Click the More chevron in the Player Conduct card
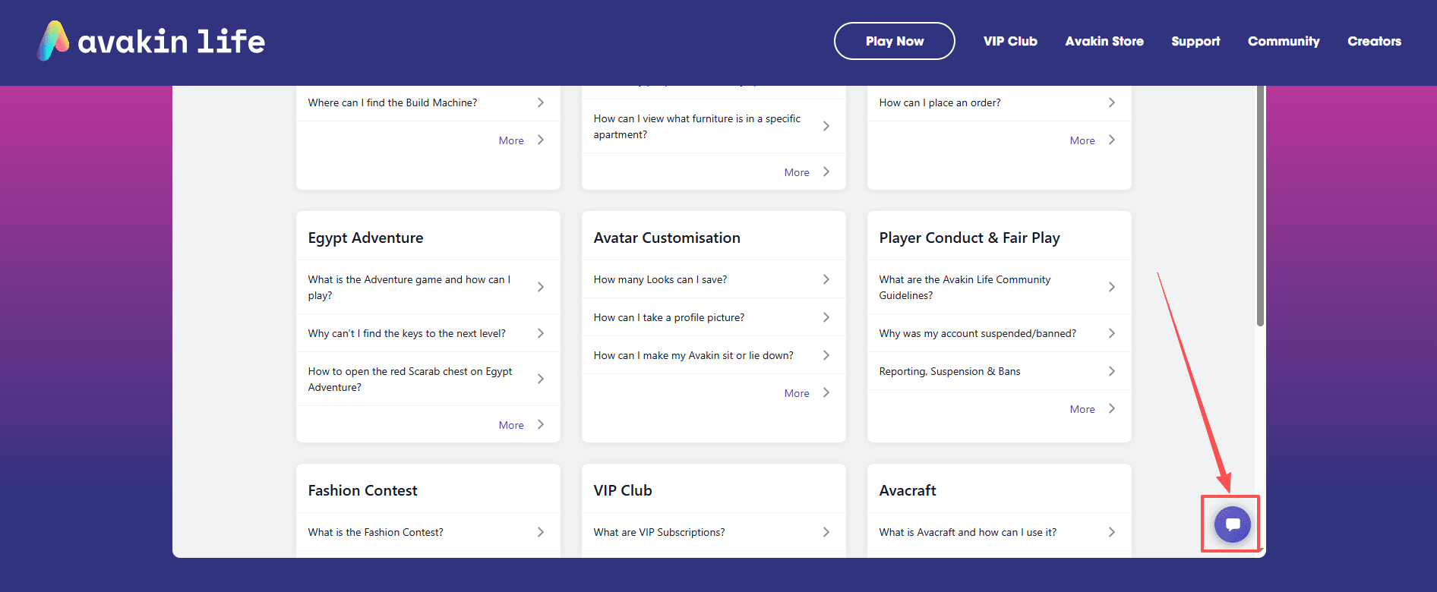 pos(1112,408)
